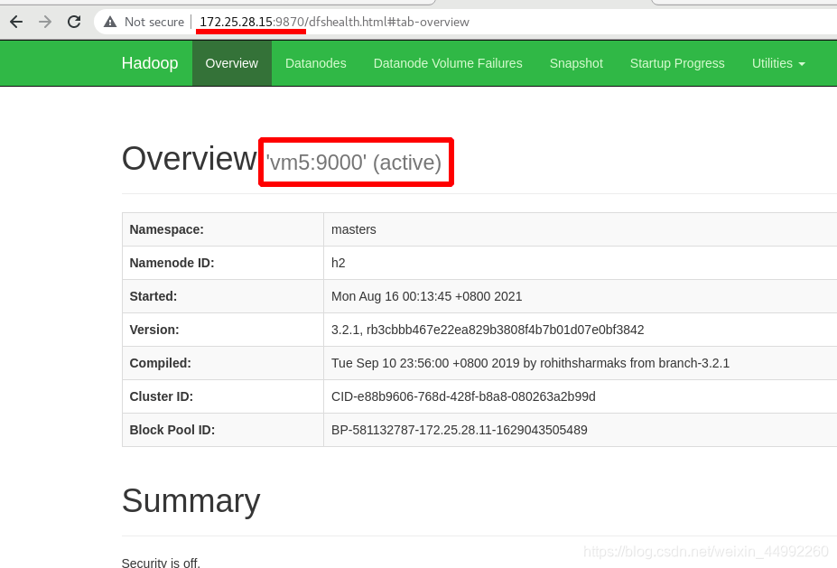Go to the Snapshot tab
Image resolution: width=837 pixels, height=568 pixels.
click(576, 63)
